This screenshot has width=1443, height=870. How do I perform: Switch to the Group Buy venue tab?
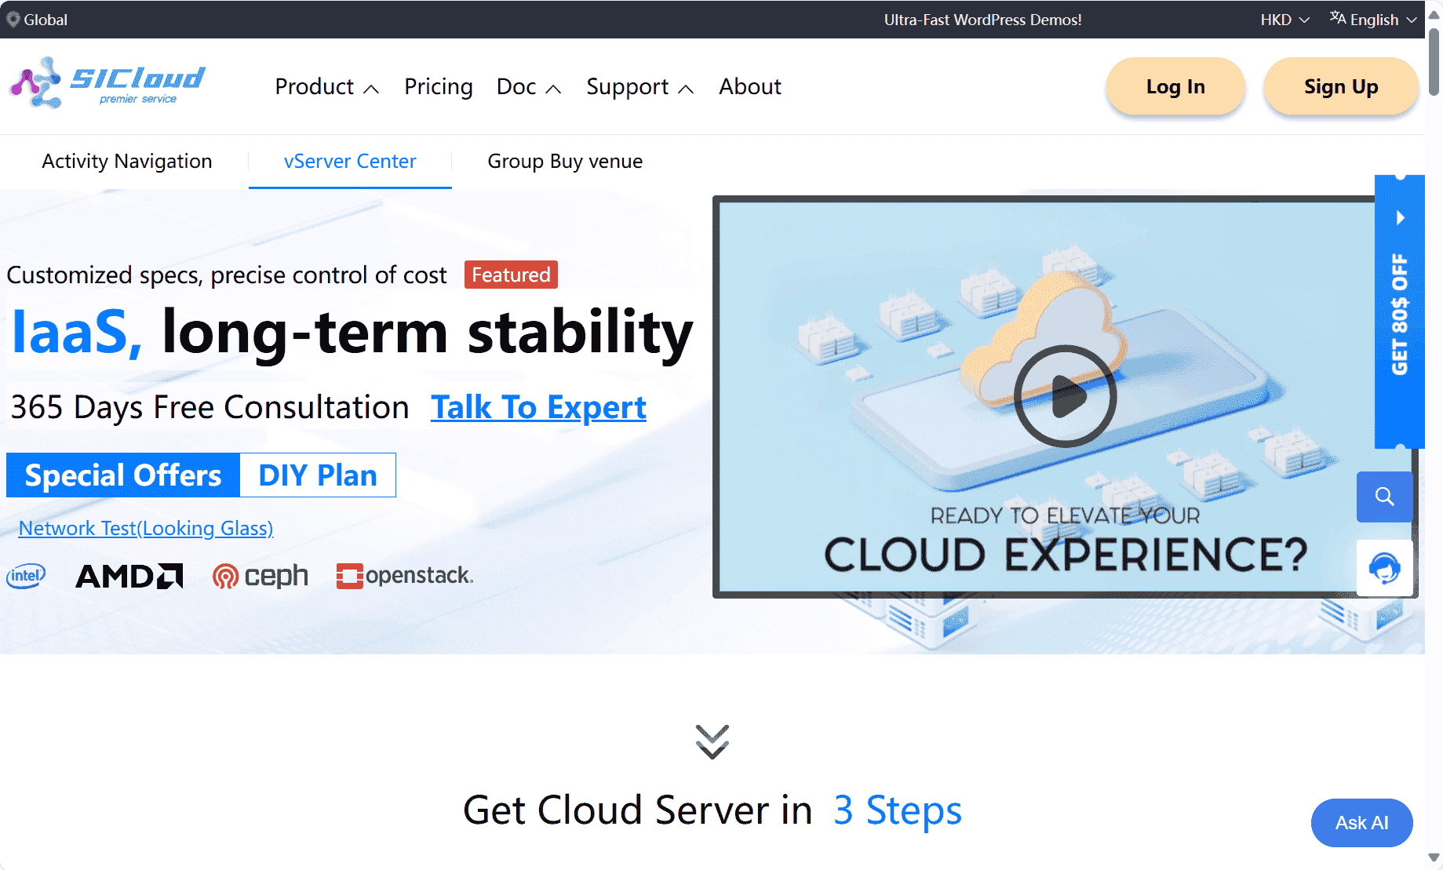click(564, 162)
